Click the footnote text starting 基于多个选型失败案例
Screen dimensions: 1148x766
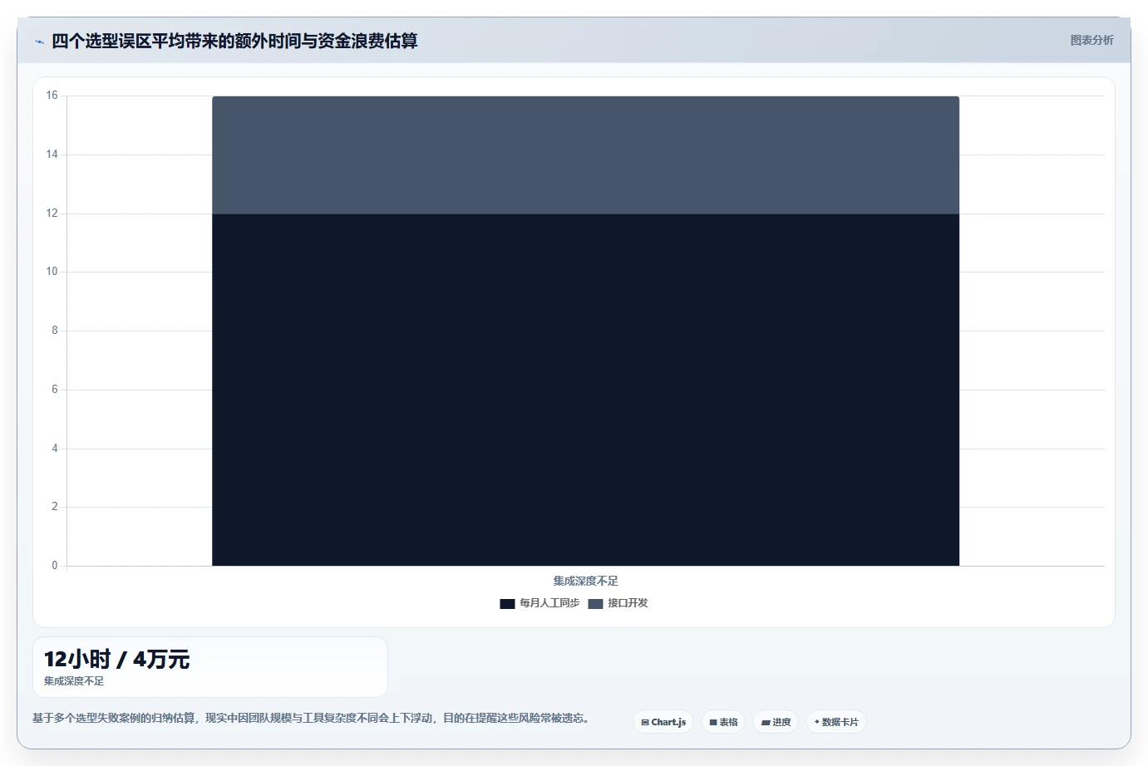[311, 718]
